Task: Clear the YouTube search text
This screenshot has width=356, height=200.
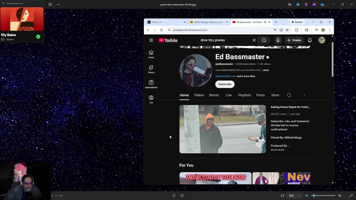Action: coord(254,40)
